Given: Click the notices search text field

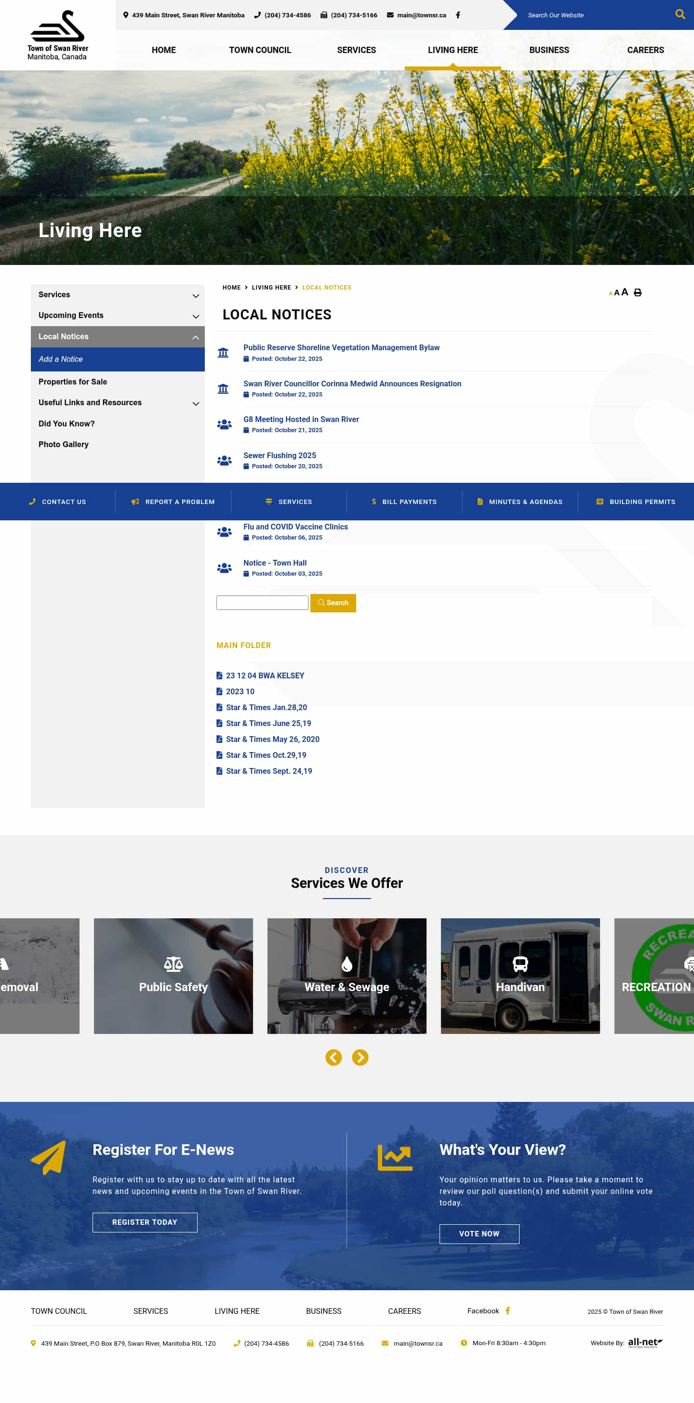Looking at the screenshot, I should tap(262, 602).
